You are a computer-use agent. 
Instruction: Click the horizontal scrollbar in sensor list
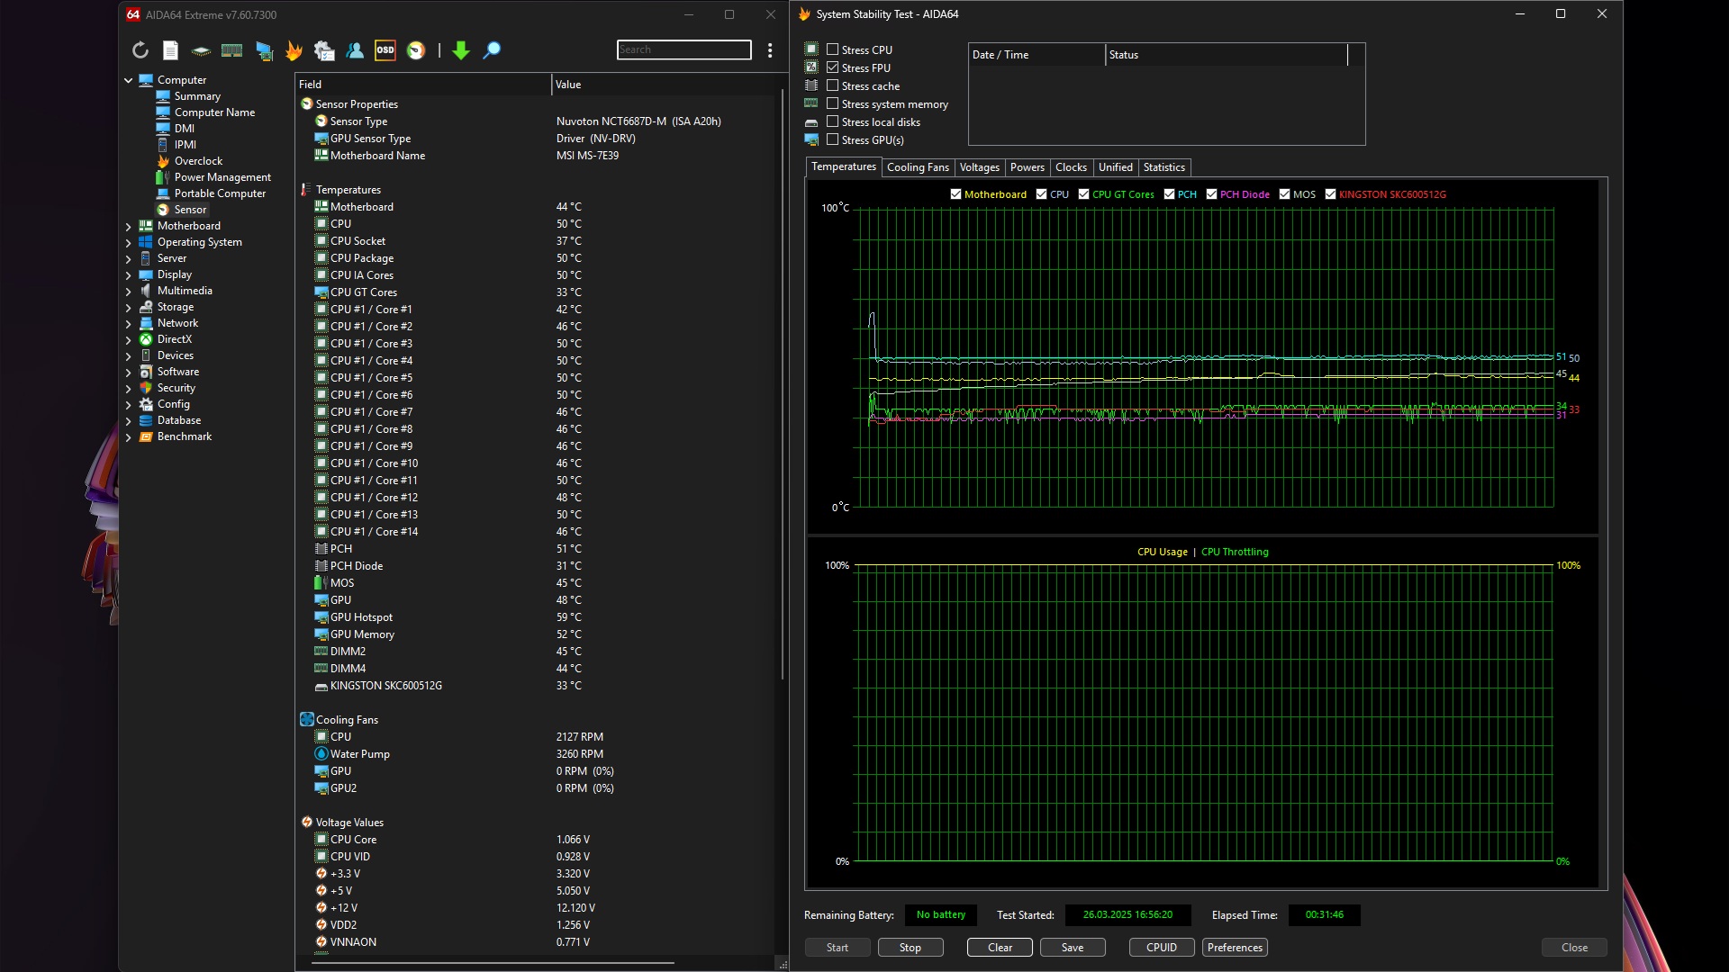point(493,963)
